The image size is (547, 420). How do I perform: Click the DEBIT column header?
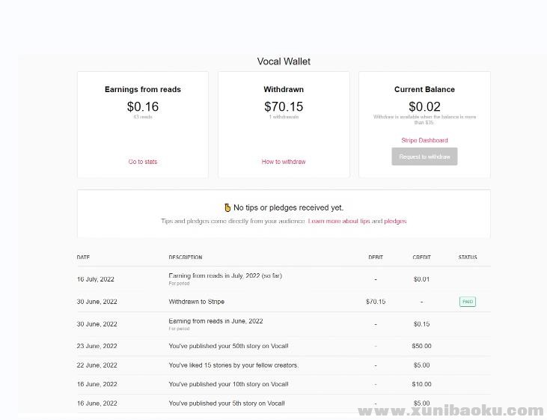click(376, 258)
